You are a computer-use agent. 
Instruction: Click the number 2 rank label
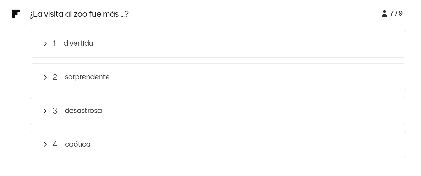(55, 77)
